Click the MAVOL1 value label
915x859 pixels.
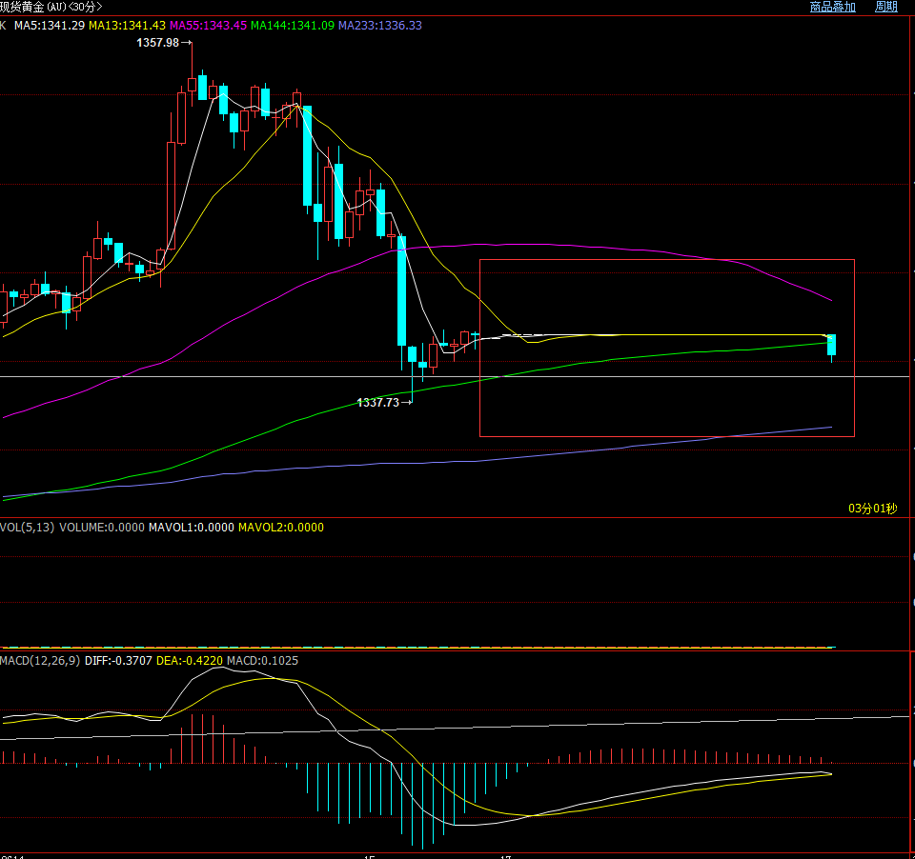click(191, 528)
